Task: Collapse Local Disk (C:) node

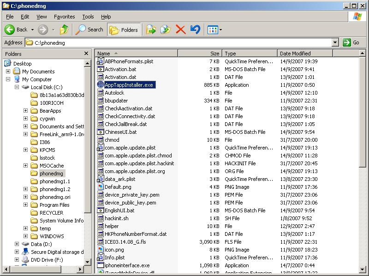Action: click(17, 87)
